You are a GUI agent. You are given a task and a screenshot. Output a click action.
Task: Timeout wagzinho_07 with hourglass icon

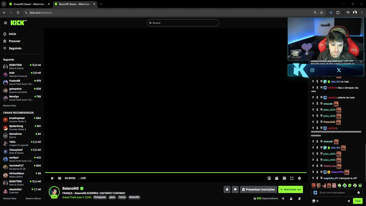[x=317, y=178]
